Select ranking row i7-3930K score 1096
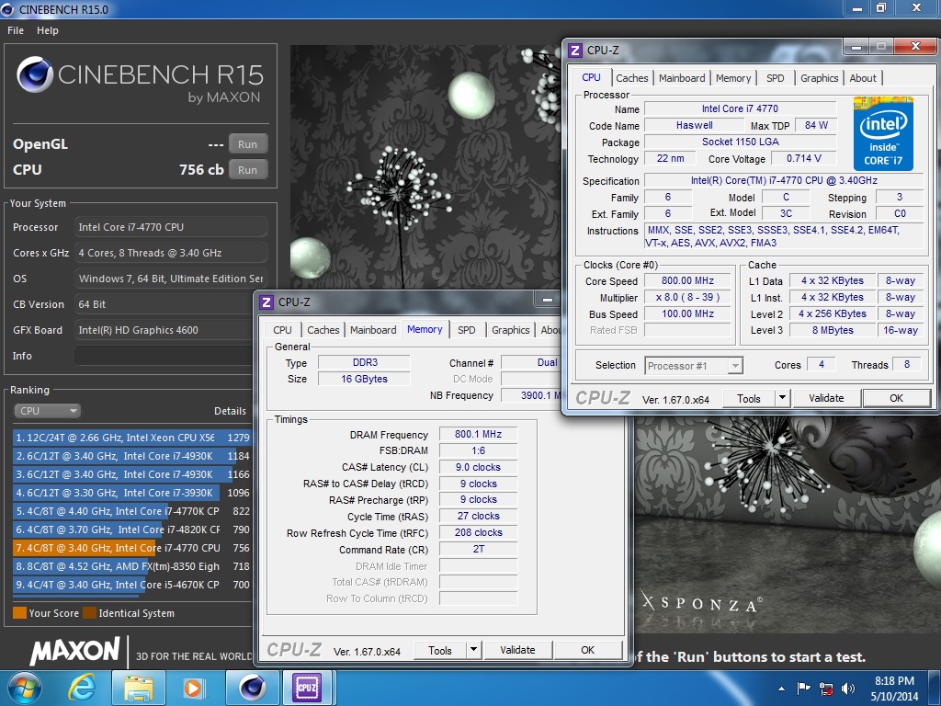Viewport: 941px width, 706px height. (x=131, y=493)
